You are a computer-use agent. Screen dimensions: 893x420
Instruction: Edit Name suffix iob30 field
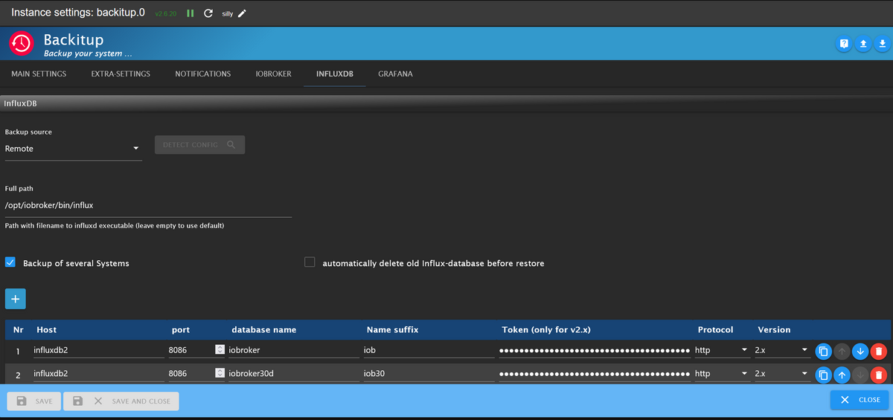(429, 374)
